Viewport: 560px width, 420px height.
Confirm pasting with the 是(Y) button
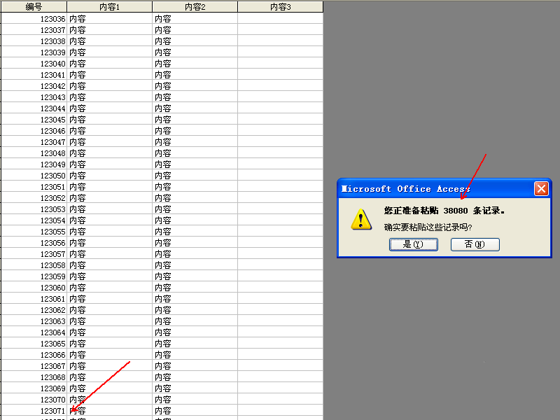[414, 244]
